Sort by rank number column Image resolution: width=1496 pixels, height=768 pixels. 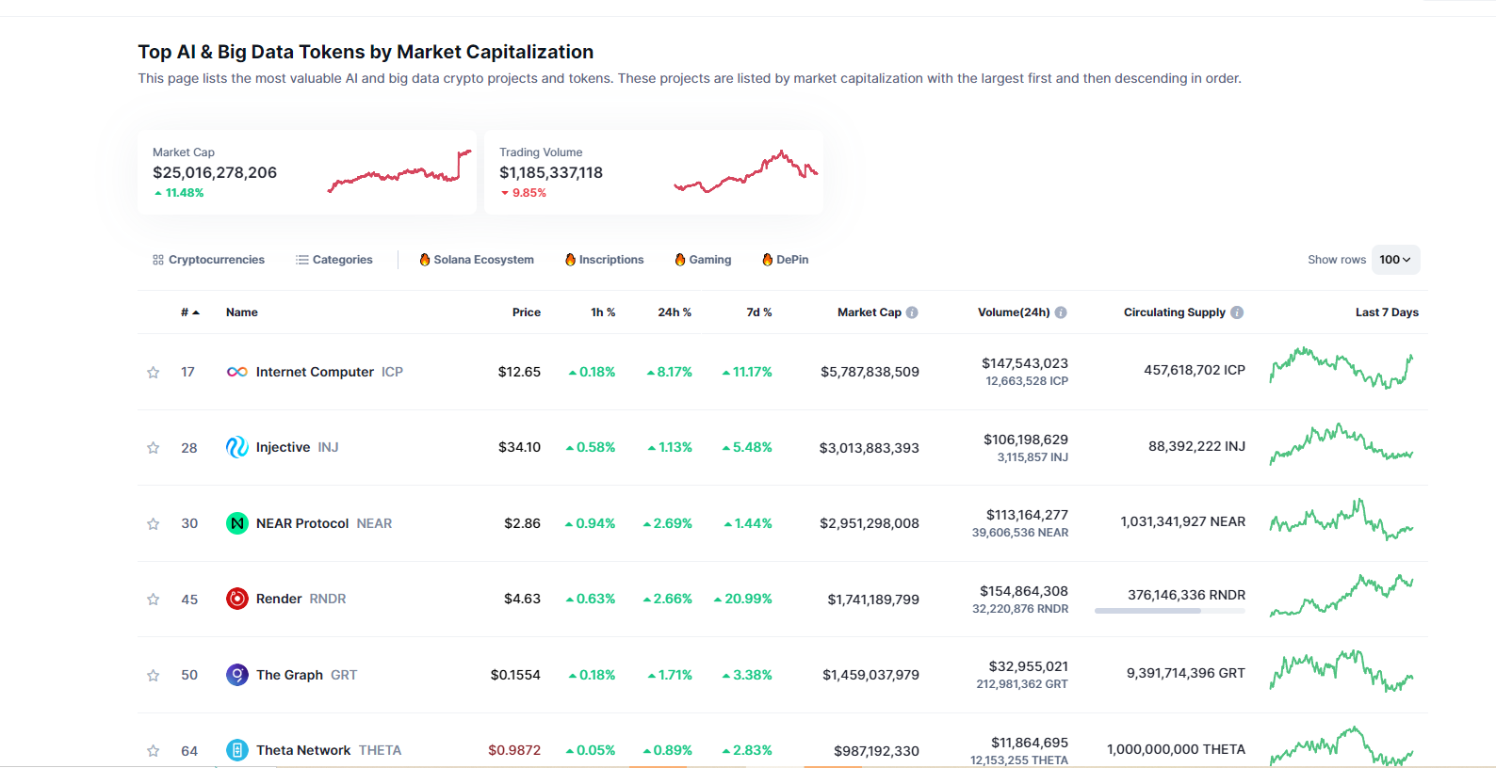(190, 312)
